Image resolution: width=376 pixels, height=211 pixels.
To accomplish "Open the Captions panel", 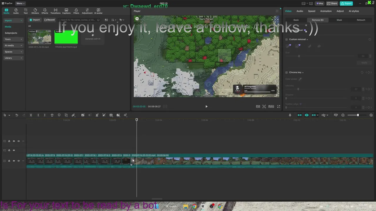I will point(66,11).
